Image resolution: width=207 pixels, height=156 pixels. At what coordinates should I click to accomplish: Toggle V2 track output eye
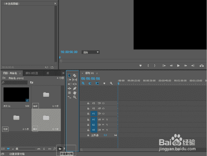pyautogui.click(x=103, y=108)
